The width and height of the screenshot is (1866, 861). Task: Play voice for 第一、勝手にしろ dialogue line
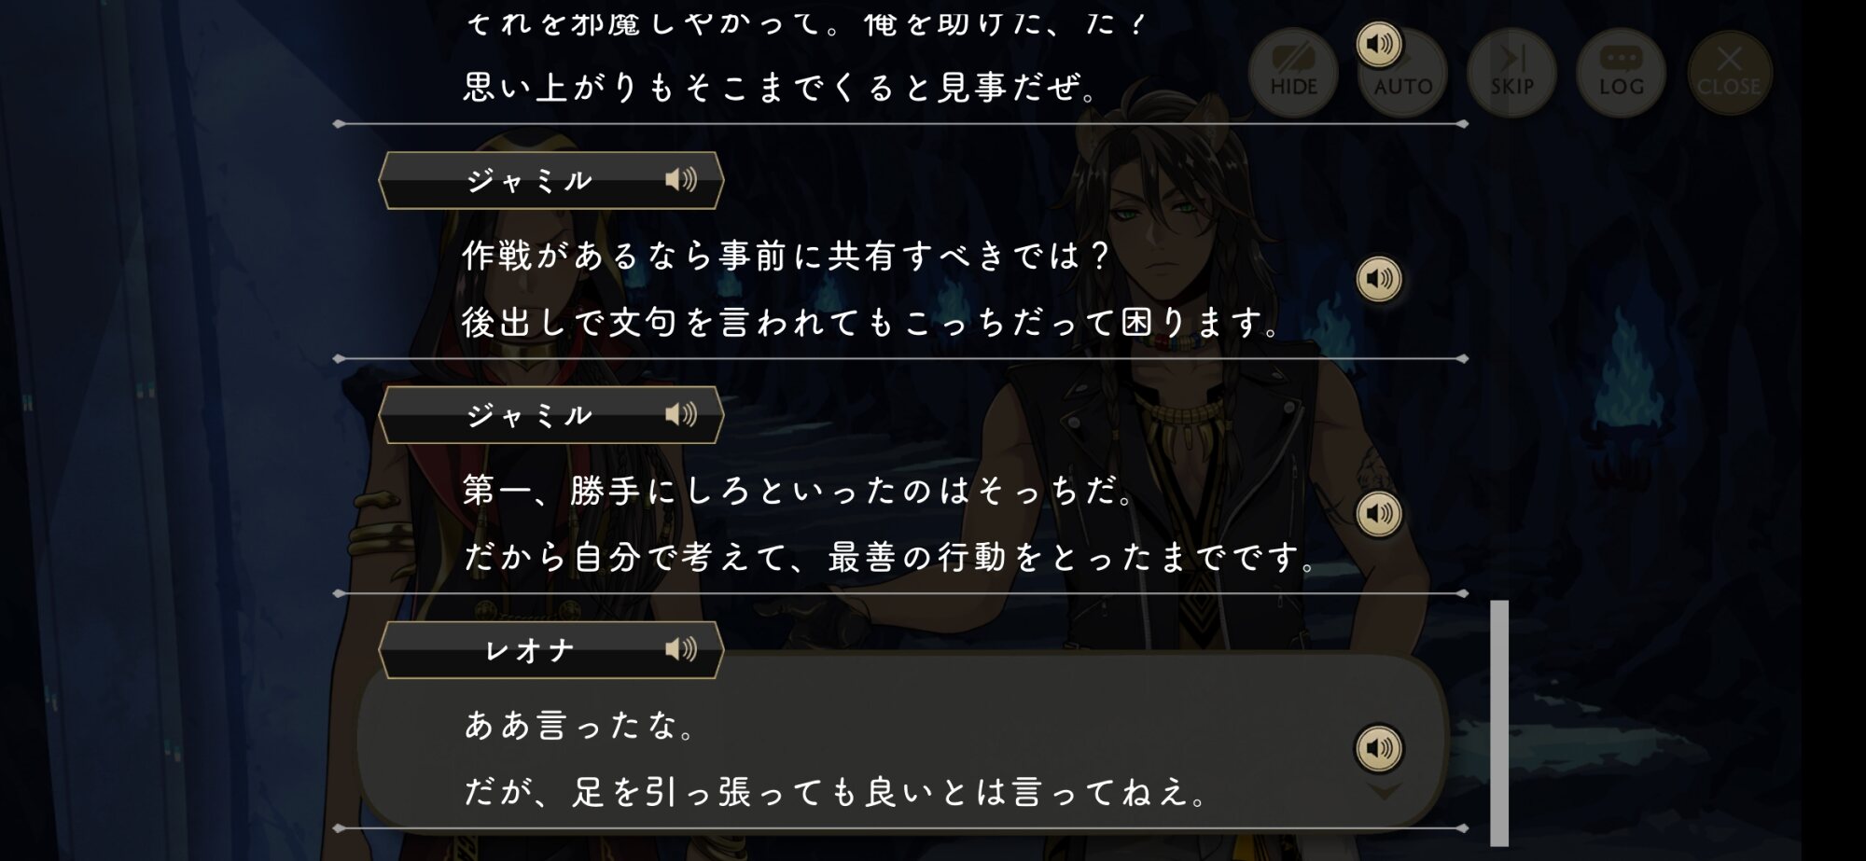tap(1379, 514)
